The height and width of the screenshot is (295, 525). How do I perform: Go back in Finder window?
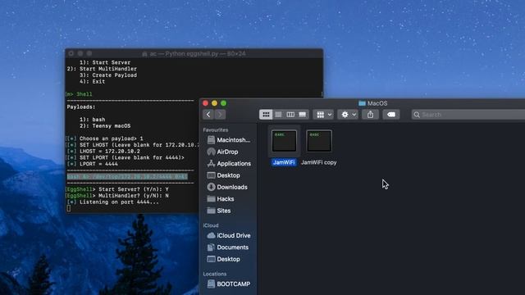(x=208, y=115)
